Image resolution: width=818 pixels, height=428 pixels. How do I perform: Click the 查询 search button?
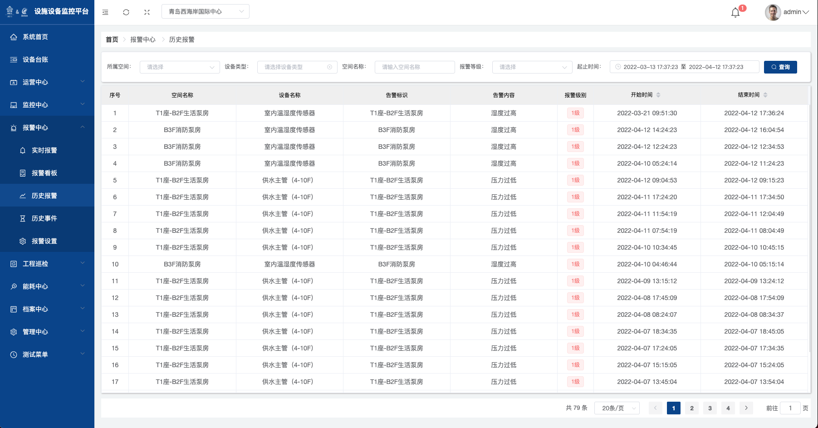coord(780,67)
